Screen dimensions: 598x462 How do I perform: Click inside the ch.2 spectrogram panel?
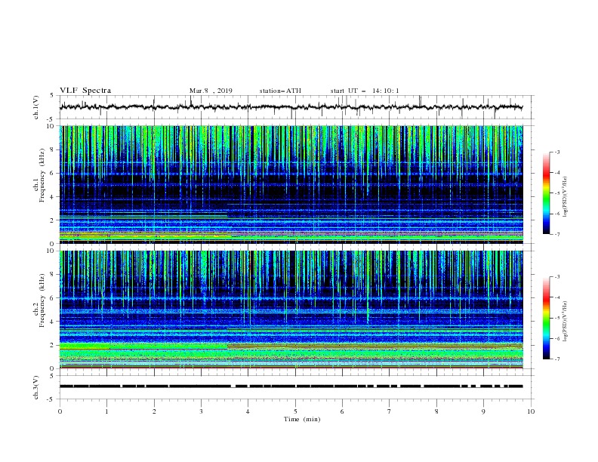[x=291, y=310]
